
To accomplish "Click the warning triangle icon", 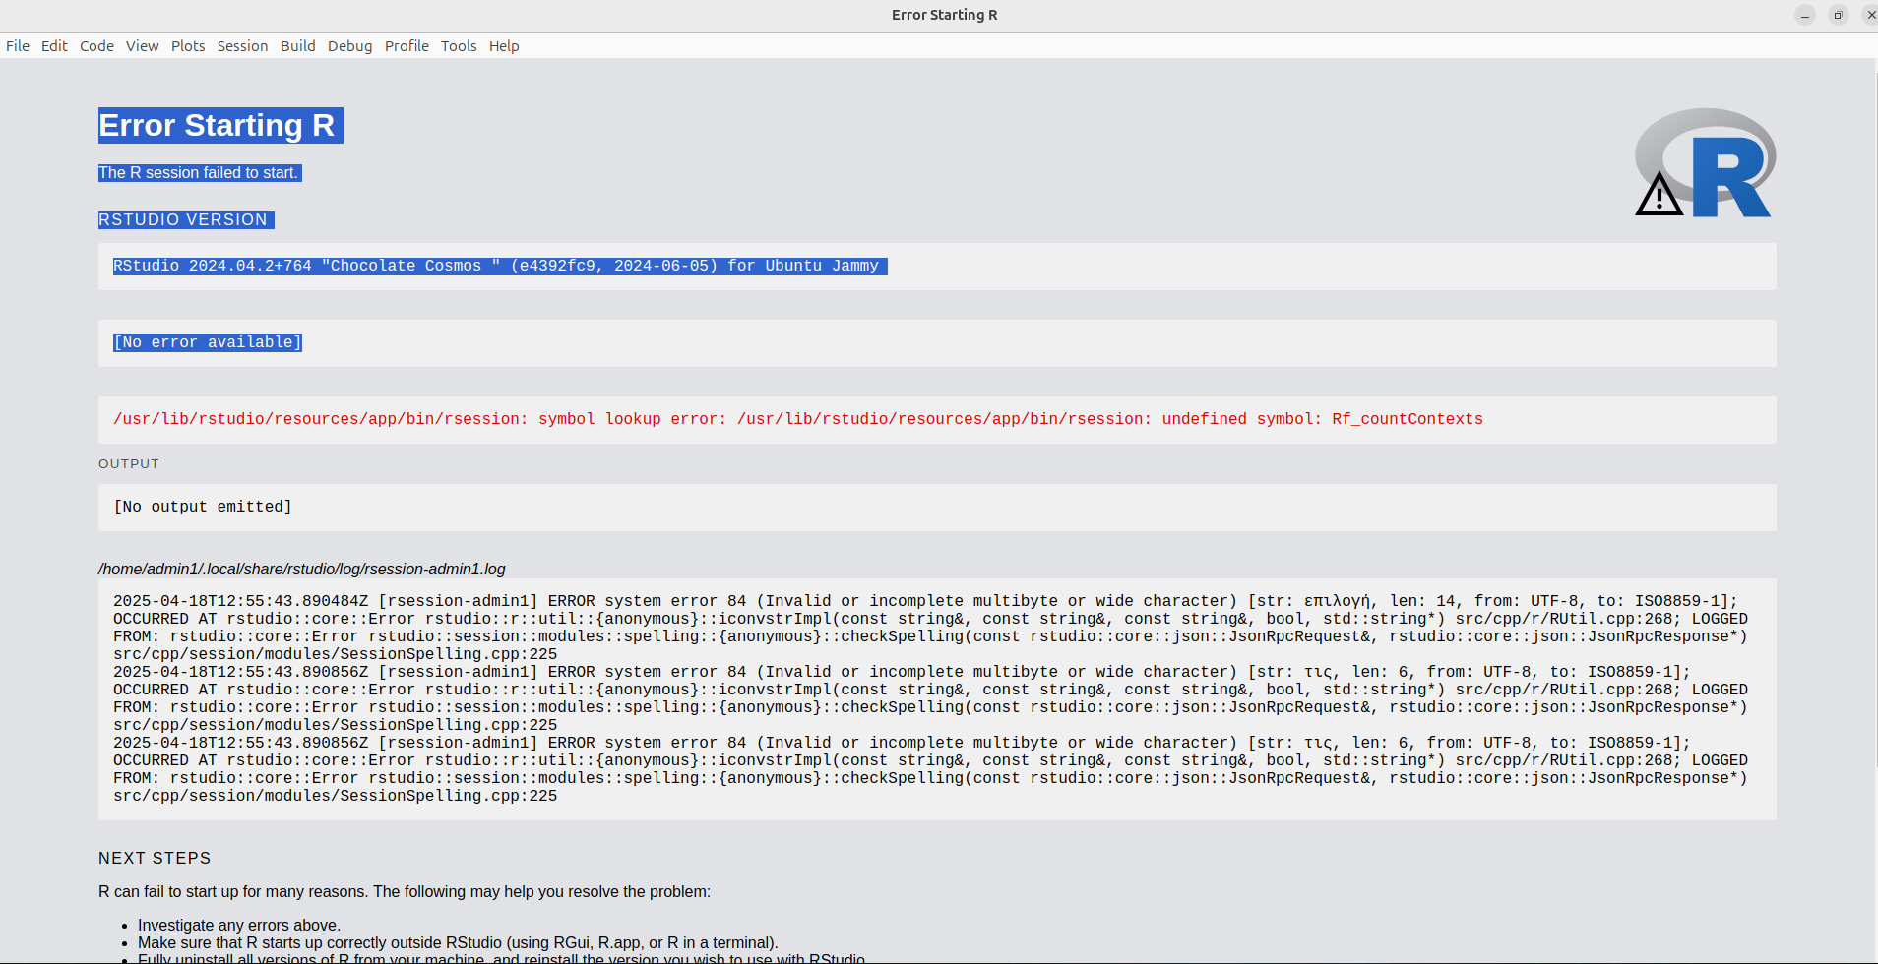I will click(1659, 196).
